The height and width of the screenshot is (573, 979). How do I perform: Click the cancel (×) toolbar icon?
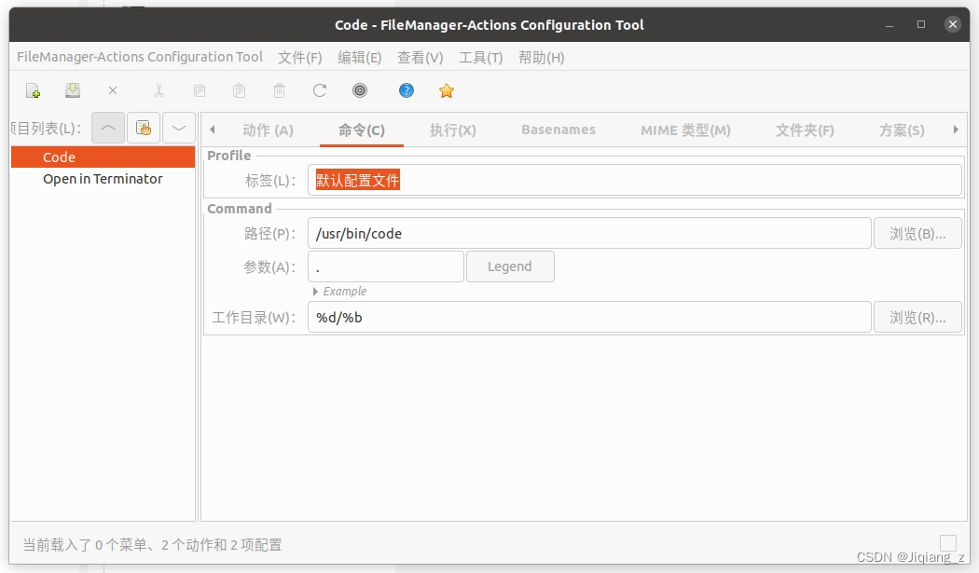pyautogui.click(x=111, y=90)
